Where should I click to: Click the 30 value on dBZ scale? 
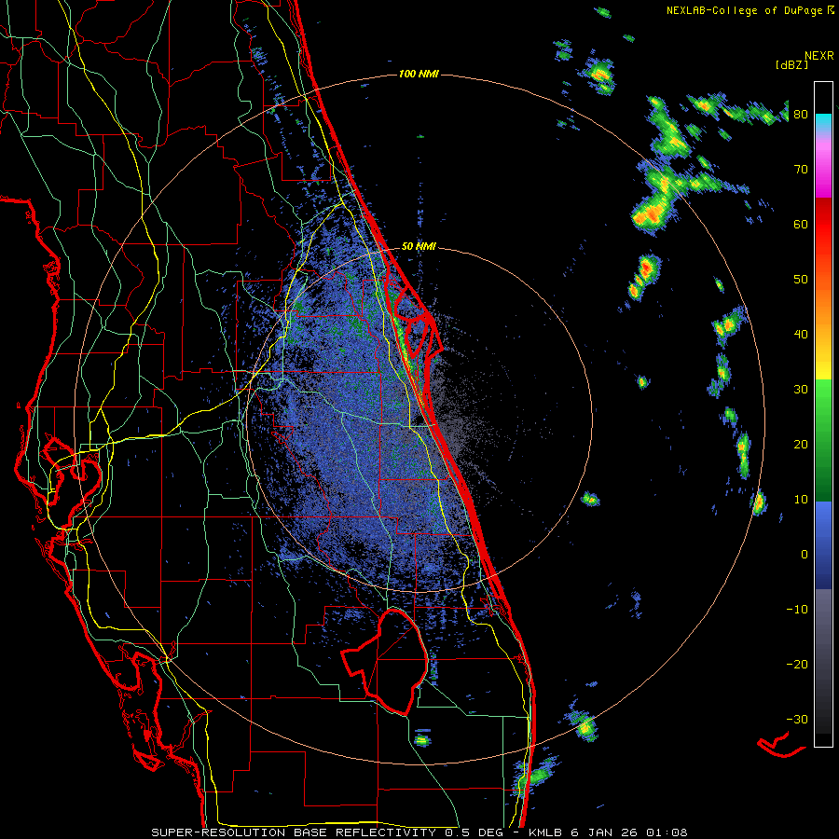point(801,389)
